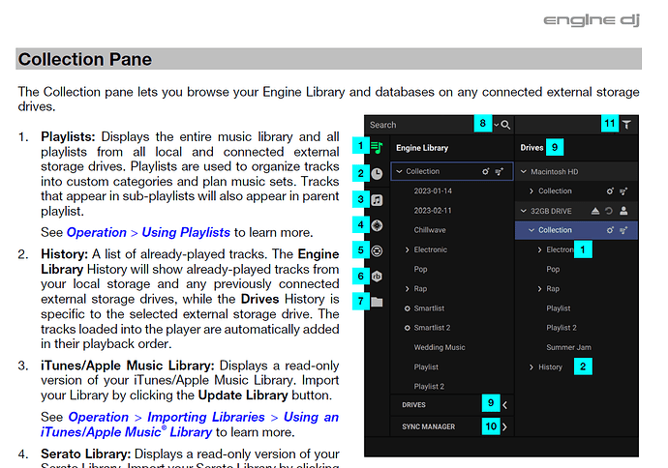Select the 2023-01-14 playlist
The image size is (668, 468).
[x=433, y=191]
